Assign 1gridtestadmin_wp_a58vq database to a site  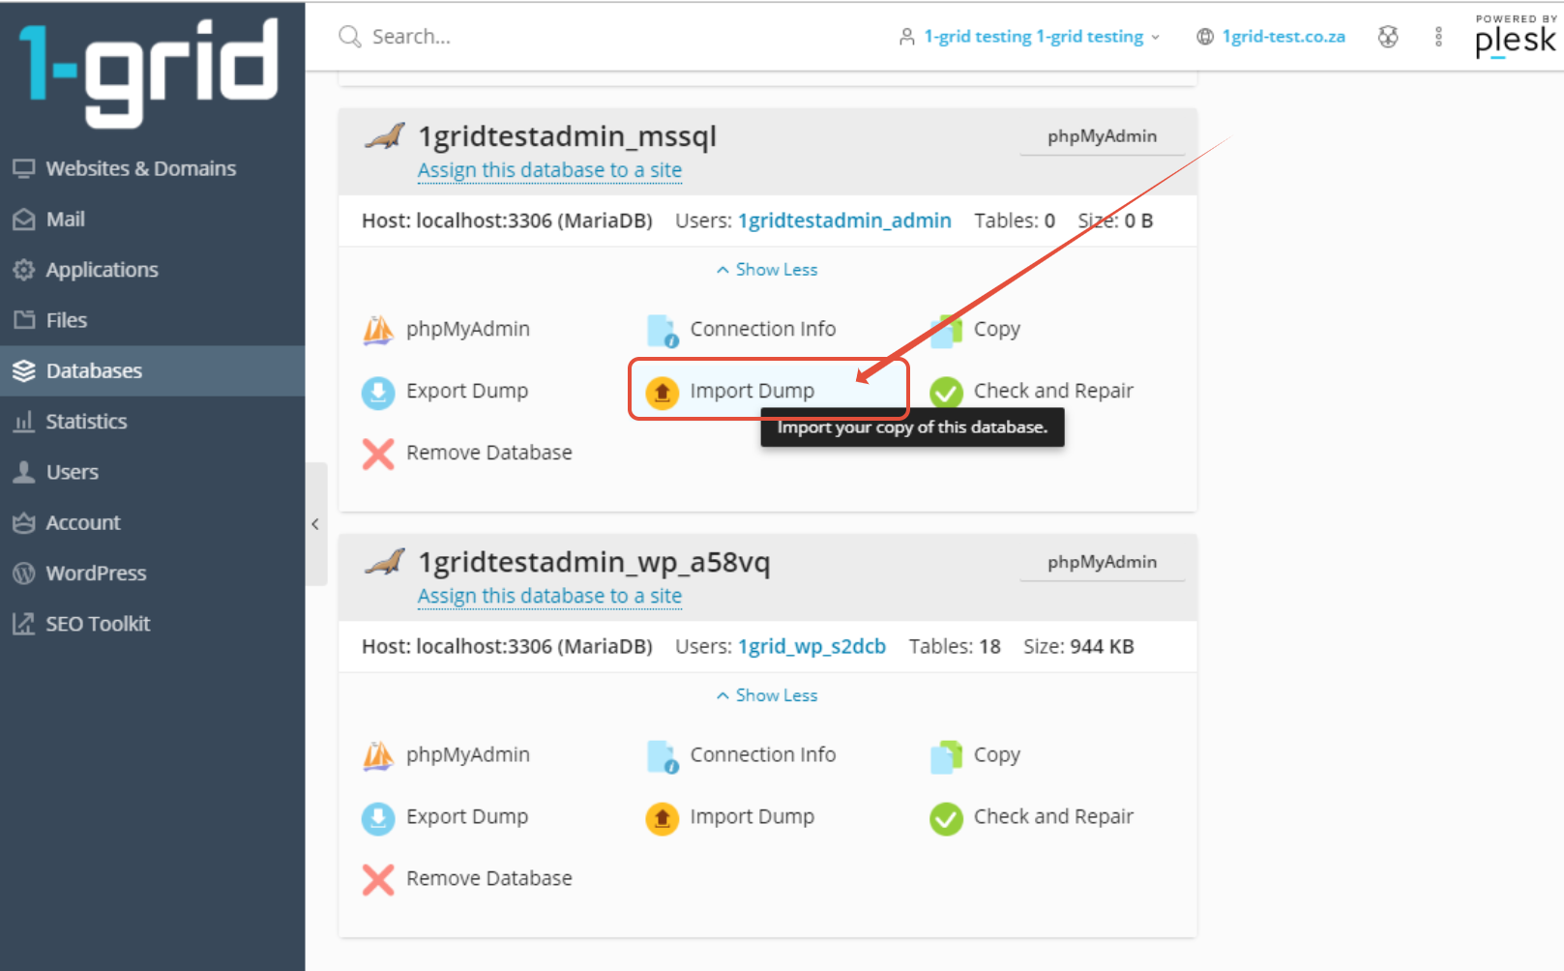click(x=549, y=596)
